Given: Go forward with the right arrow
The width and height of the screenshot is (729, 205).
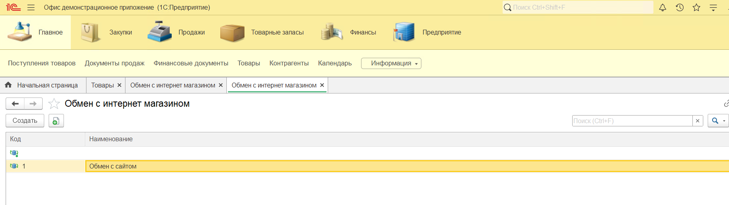Looking at the screenshot, I should coord(33,104).
